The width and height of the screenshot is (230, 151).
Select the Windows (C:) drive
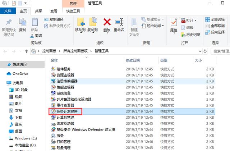click(23, 138)
